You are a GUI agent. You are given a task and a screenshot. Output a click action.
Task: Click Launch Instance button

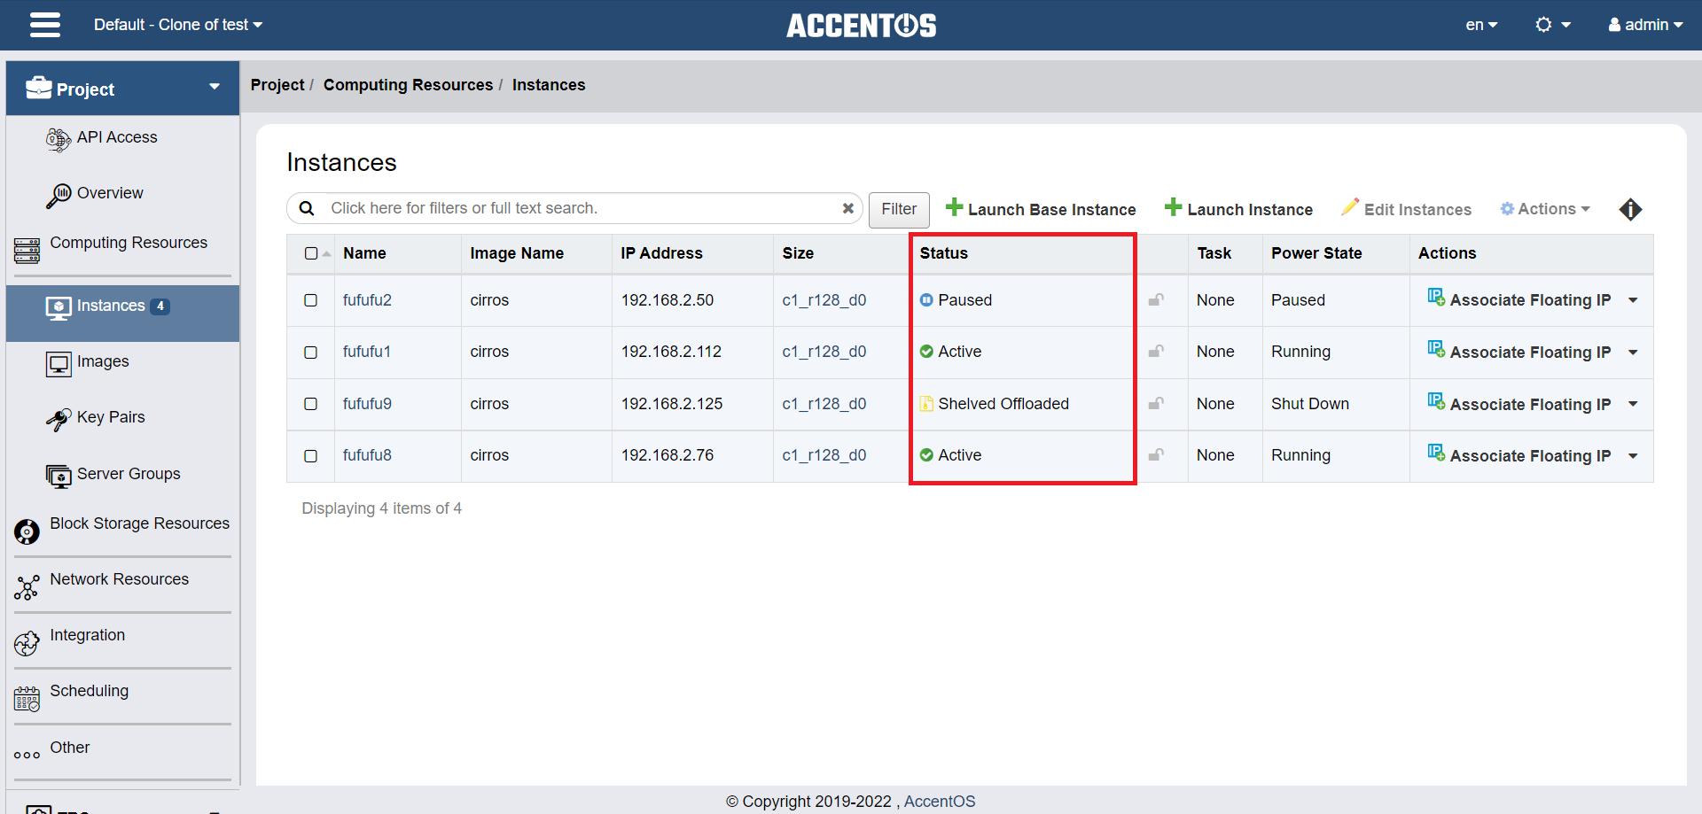click(x=1238, y=209)
